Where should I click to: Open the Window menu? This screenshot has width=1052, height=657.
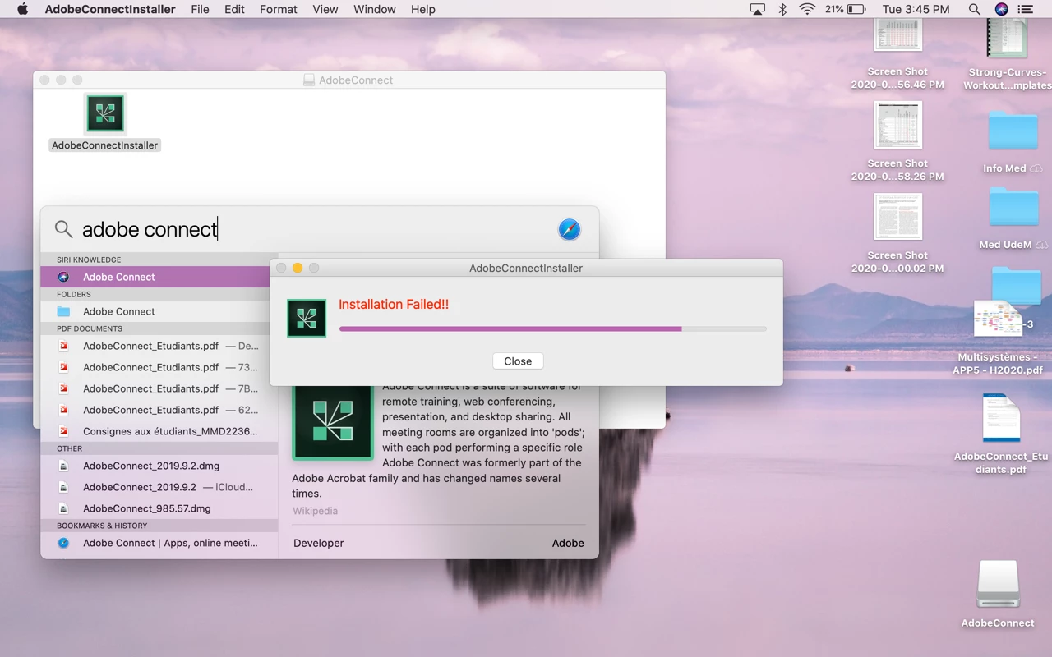pos(375,9)
